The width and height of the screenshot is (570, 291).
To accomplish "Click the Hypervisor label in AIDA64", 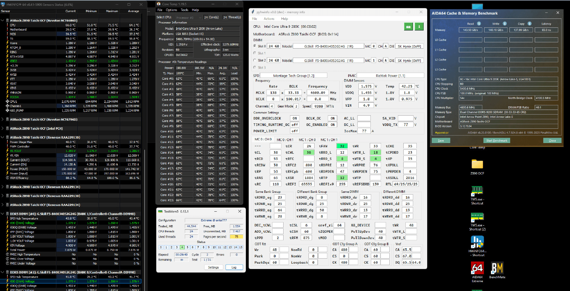I will tap(442, 133).
